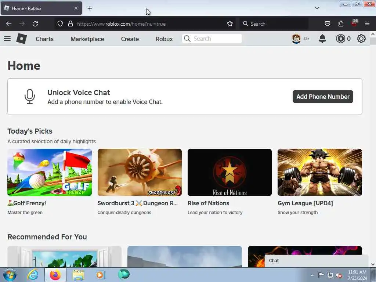The height and width of the screenshot is (282, 376).
Task: Click the muted volume tray icon
Action: coord(339,275)
